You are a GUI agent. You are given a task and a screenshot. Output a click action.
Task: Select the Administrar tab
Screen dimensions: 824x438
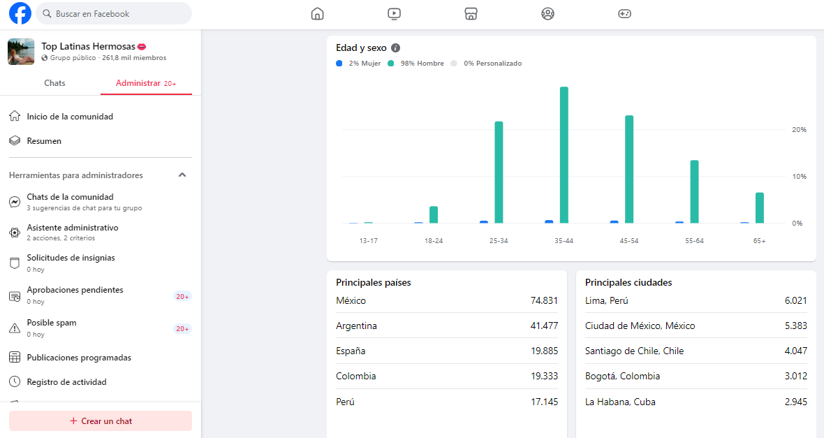tap(146, 83)
